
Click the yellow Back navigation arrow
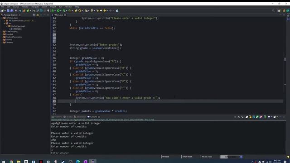[x=105, y=11]
